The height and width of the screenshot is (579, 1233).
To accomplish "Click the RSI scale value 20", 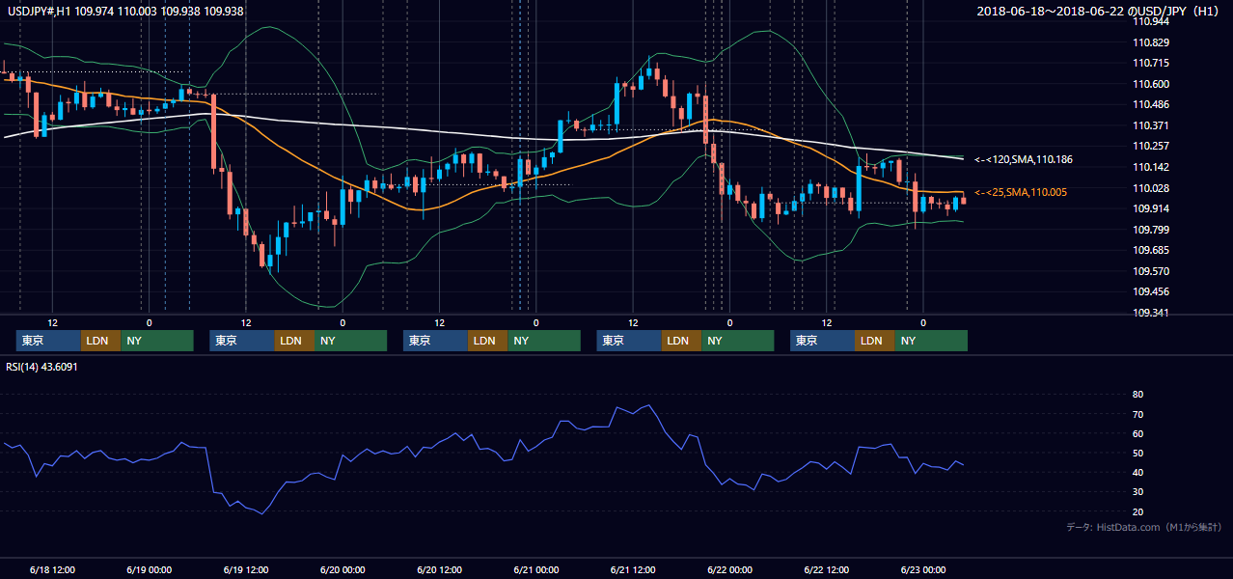I will pyautogui.click(x=1137, y=511).
